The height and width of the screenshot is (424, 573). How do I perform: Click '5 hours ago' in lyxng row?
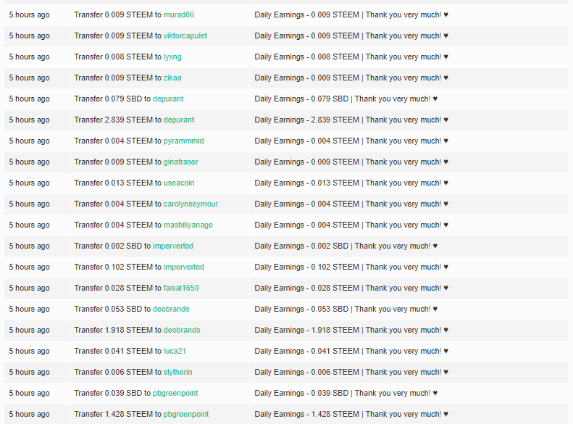pos(29,57)
